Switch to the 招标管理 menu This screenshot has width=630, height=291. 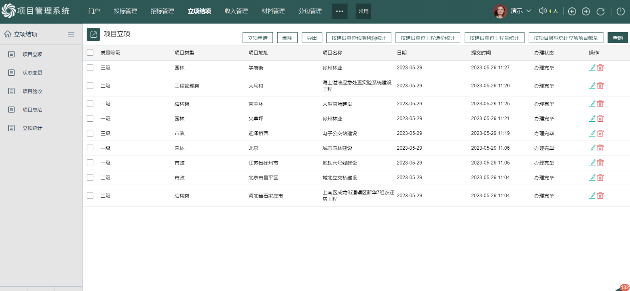click(162, 11)
